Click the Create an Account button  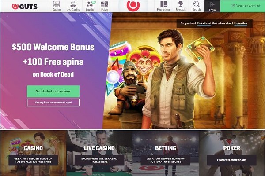tap(242, 6)
